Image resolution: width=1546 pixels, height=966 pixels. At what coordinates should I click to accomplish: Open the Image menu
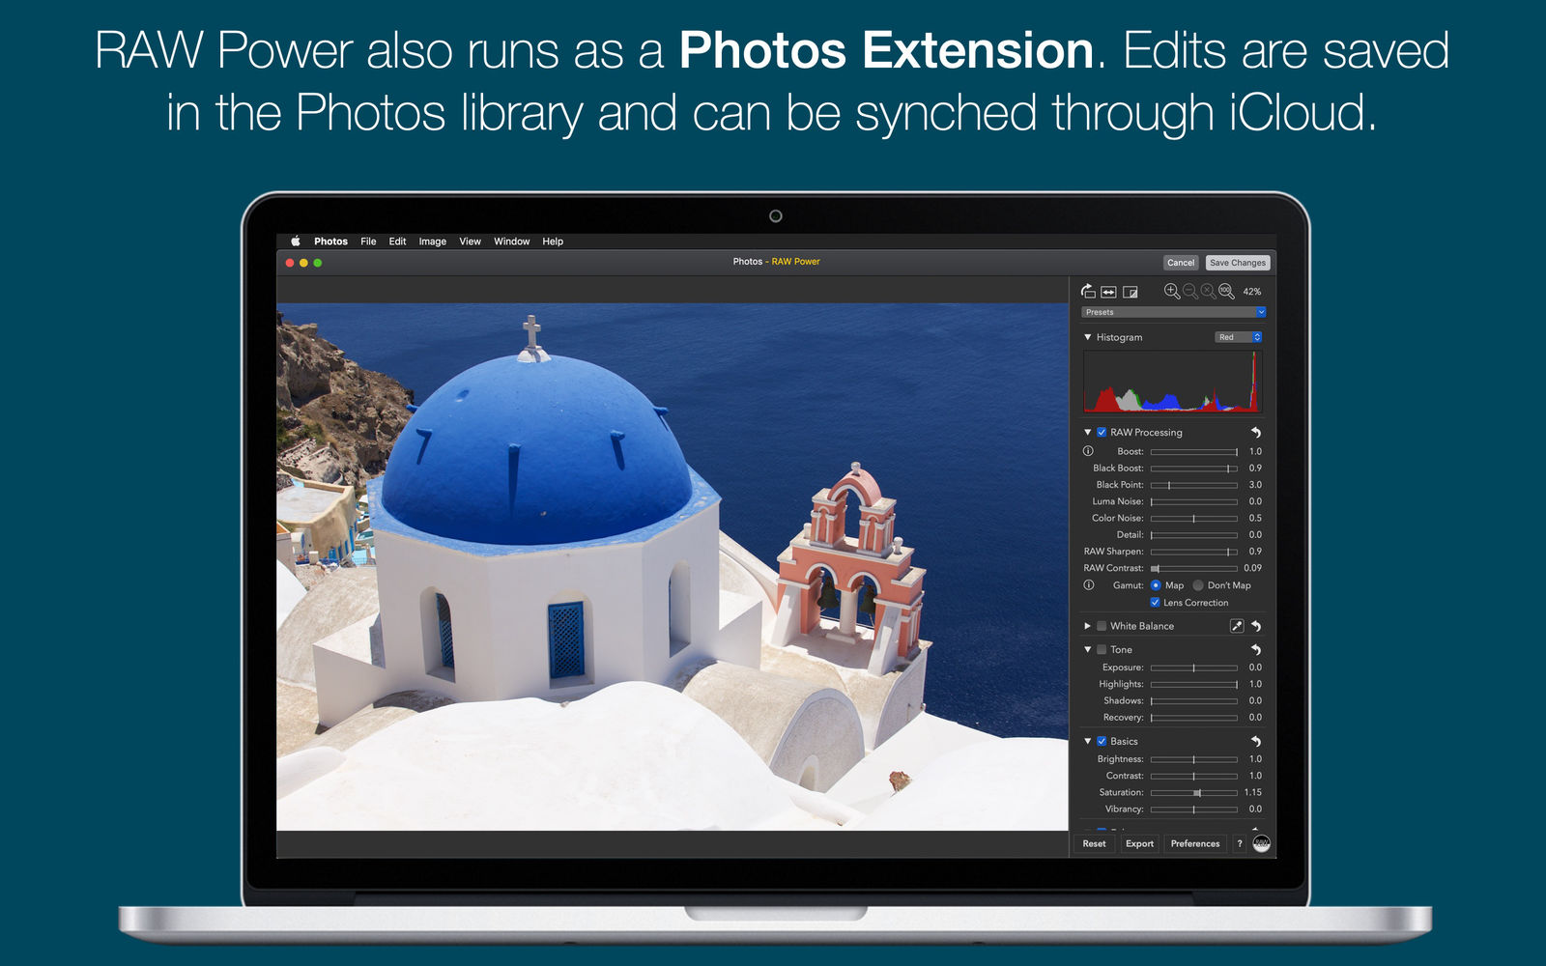pyautogui.click(x=432, y=241)
